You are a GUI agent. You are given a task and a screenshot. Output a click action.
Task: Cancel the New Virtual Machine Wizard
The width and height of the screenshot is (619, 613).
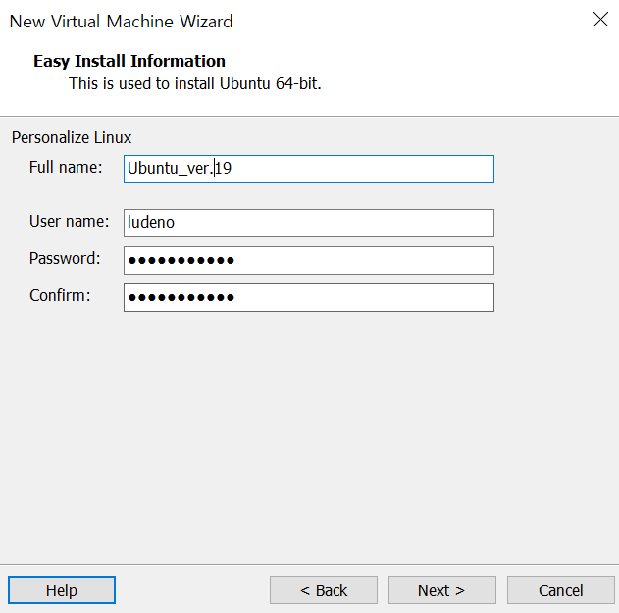561,590
